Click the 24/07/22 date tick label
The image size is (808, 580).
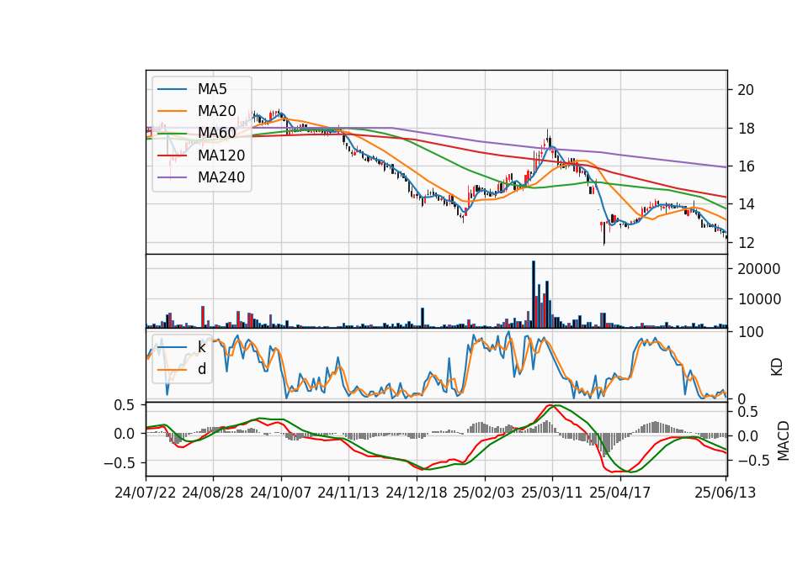(x=146, y=493)
